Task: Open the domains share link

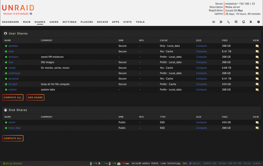Action: pyautogui.click(x=13, y=57)
